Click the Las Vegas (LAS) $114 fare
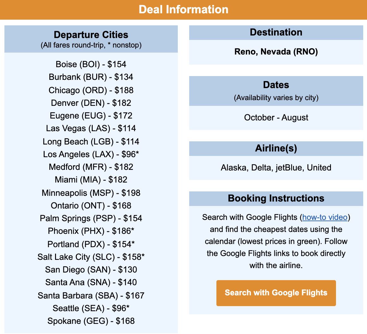 coord(91,128)
